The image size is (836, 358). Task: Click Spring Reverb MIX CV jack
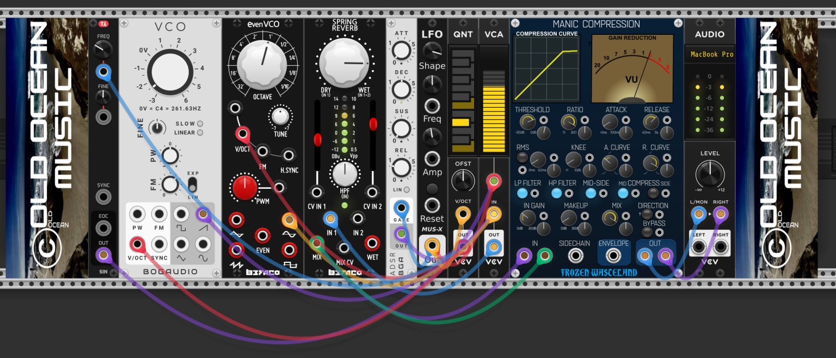click(x=344, y=248)
